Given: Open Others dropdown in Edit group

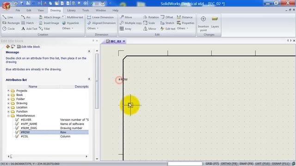Looking at the screenshot, I should click(183, 28).
